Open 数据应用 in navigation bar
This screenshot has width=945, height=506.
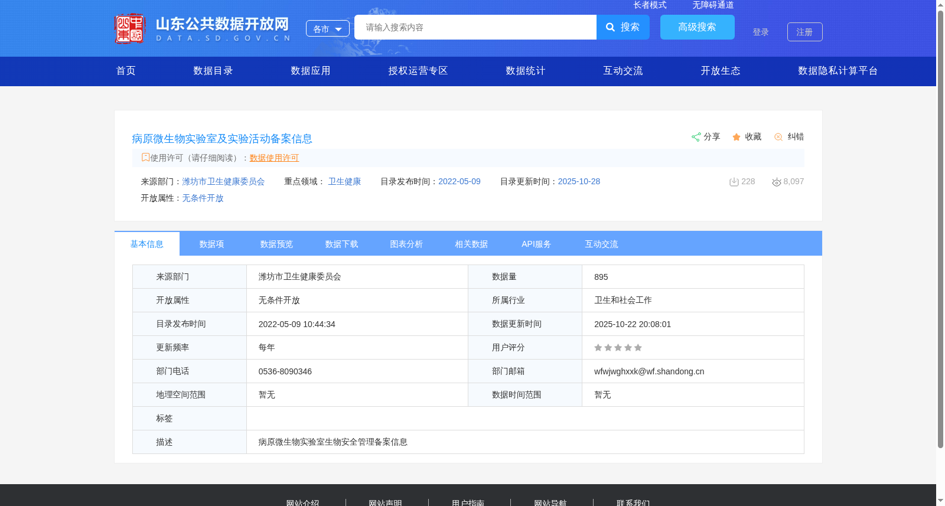click(311, 71)
